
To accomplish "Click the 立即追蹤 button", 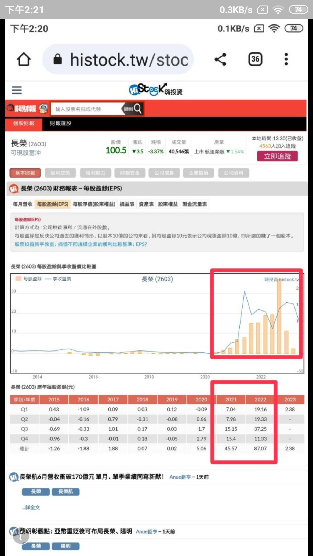I will tap(277, 156).
